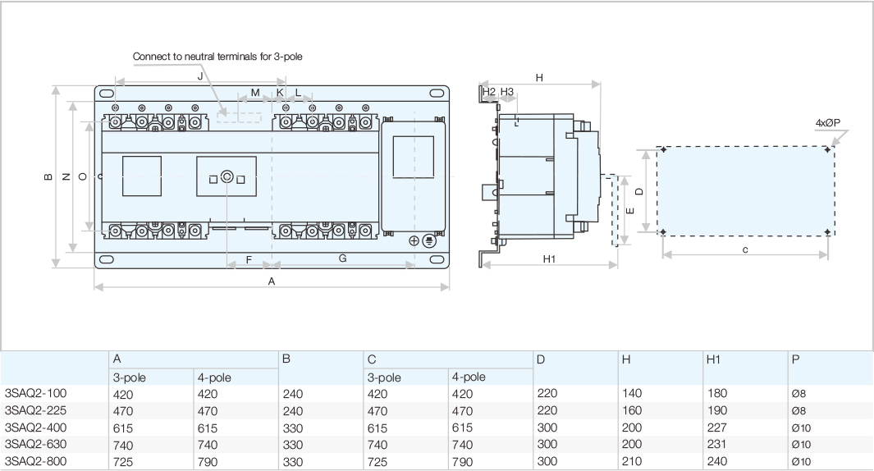Click the central round knob on the switch
874x471 pixels.
pos(227,177)
